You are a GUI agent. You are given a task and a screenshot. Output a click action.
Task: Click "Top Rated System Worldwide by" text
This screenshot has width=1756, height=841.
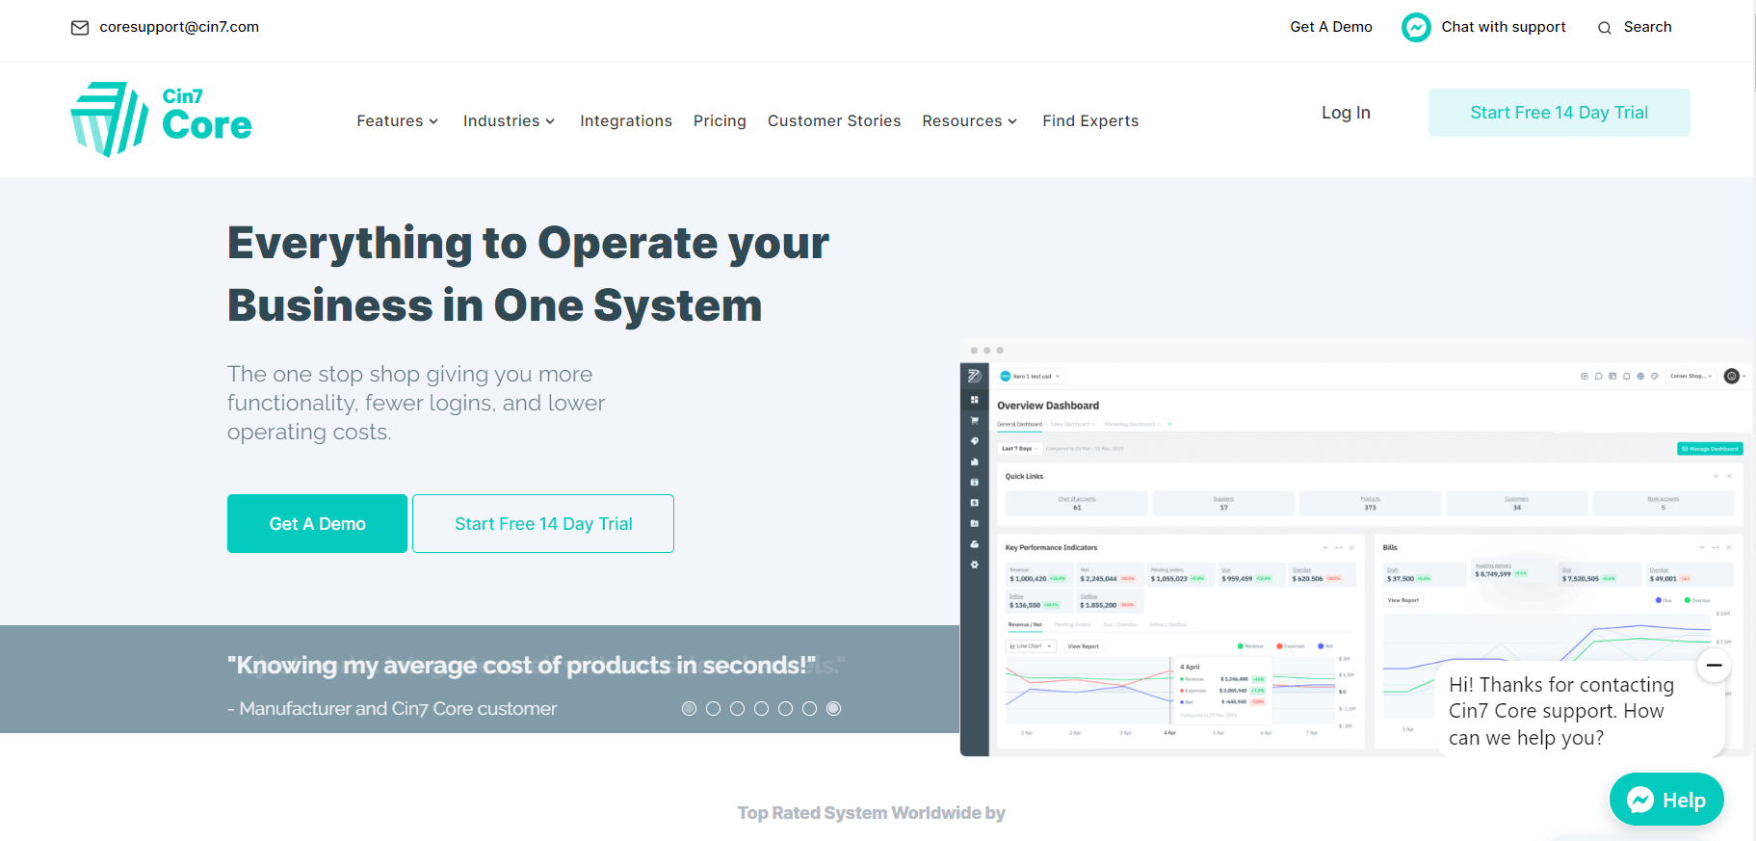point(871,813)
